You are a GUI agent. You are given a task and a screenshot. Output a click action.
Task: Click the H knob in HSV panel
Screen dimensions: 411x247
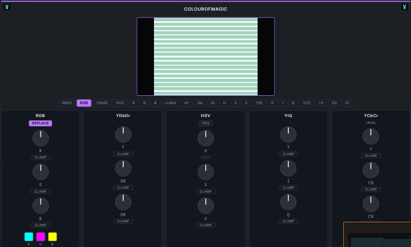pos(205,138)
